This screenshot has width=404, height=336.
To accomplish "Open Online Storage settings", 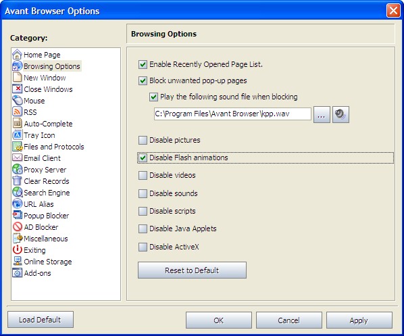I will [x=48, y=262].
